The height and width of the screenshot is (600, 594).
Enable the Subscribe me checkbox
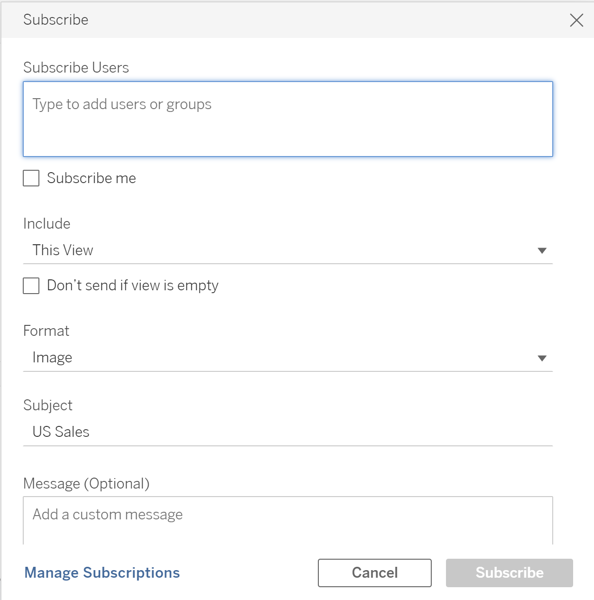pyautogui.click(x=31, y=178)
